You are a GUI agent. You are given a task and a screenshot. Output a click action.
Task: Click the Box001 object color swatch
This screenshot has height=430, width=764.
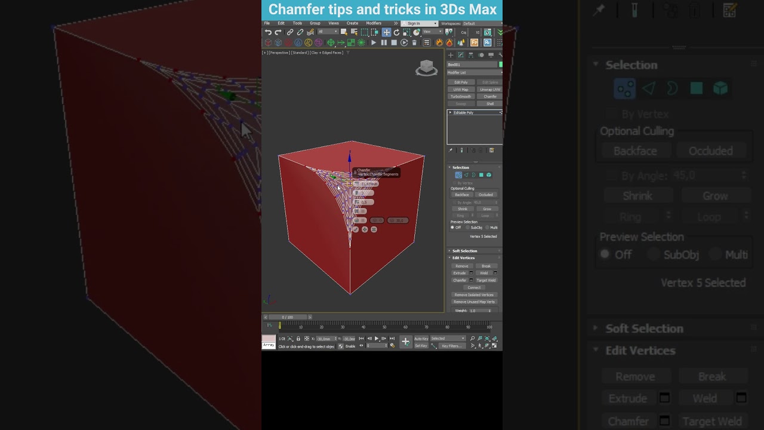(501, 64)
